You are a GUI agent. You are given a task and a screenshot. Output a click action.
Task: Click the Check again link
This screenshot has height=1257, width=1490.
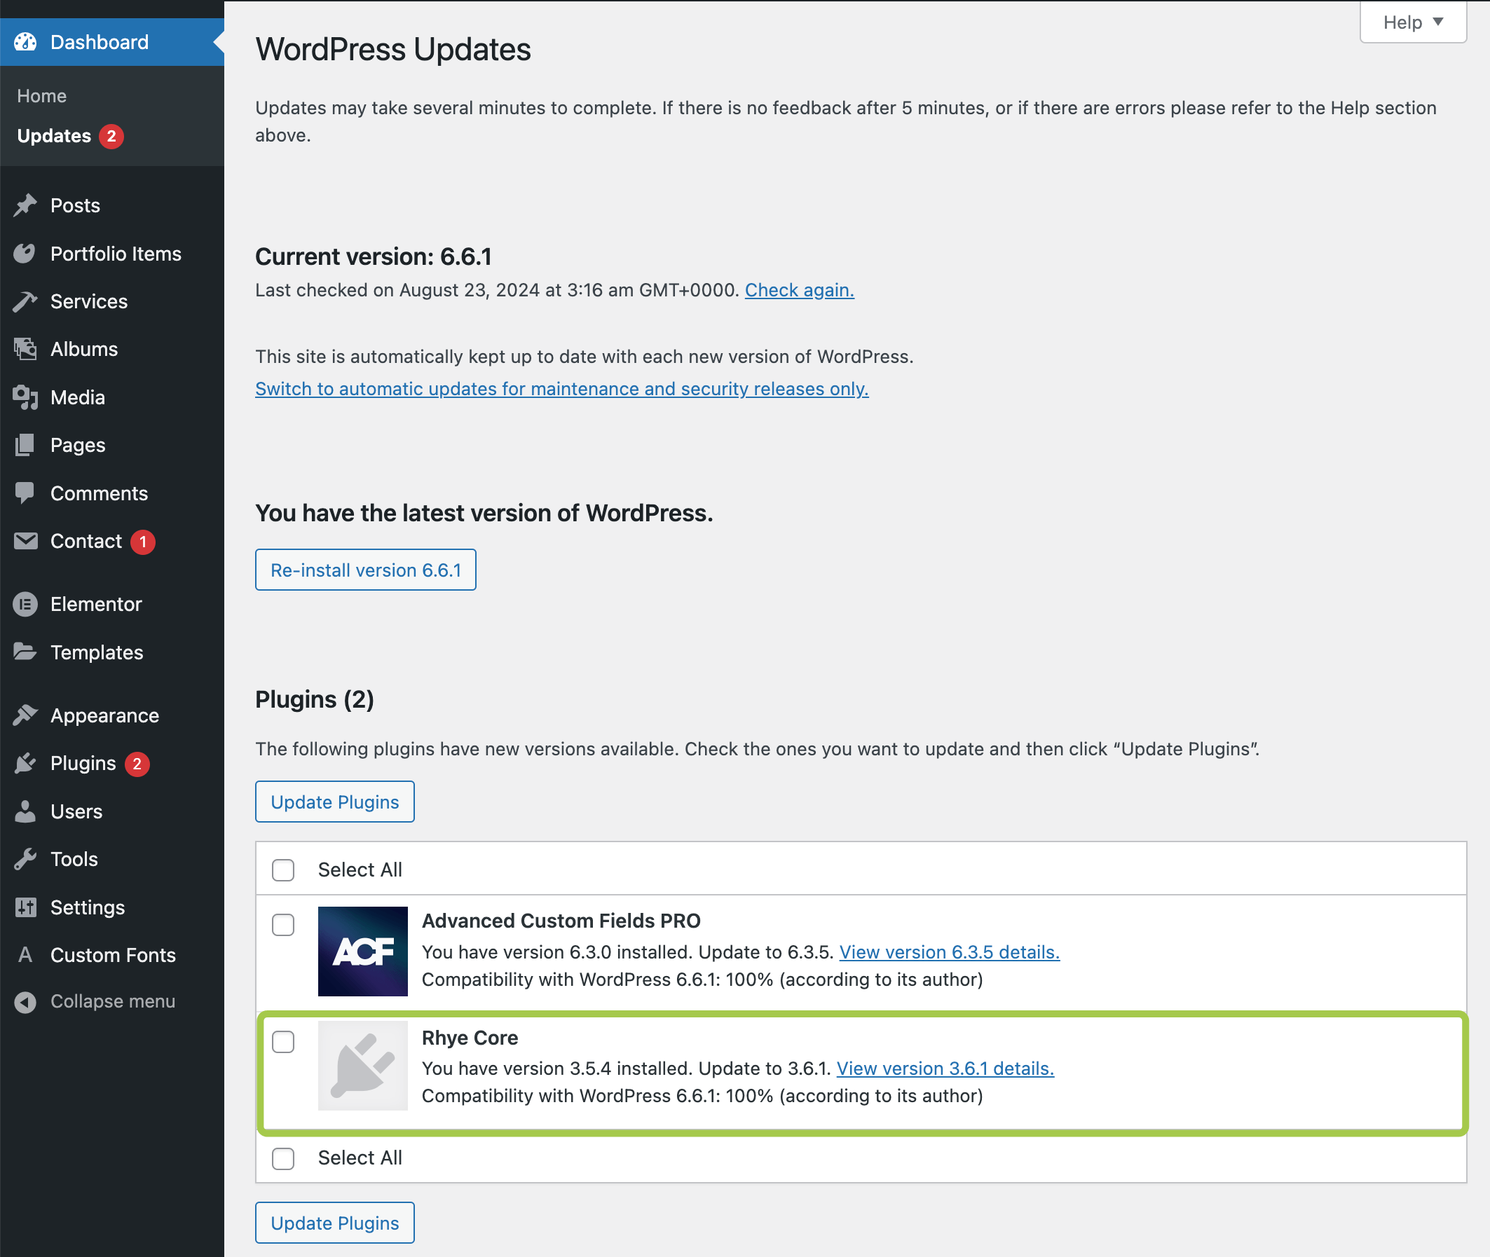tap(799, 290)
